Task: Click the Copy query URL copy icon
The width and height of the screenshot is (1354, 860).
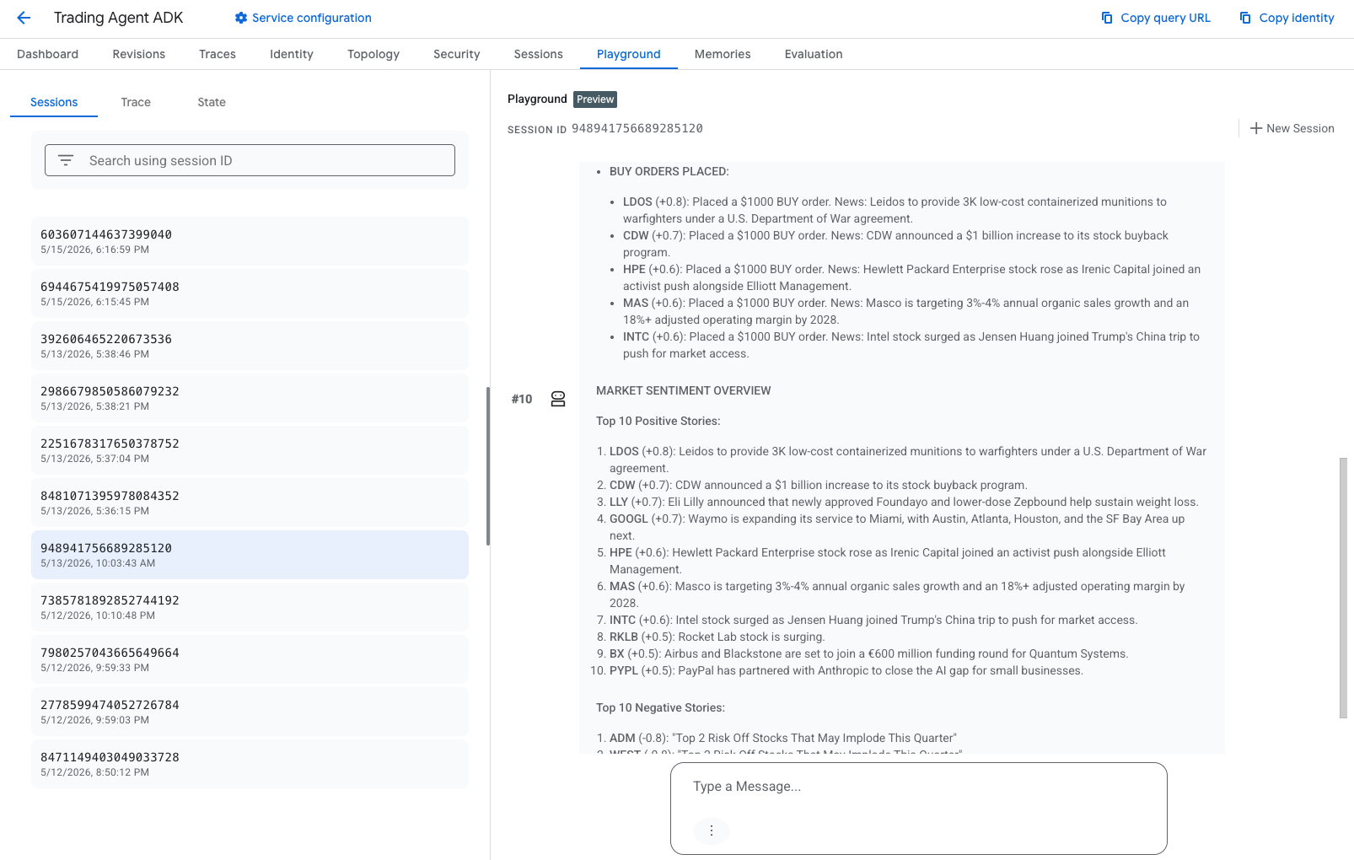Action: (1107, 18)
